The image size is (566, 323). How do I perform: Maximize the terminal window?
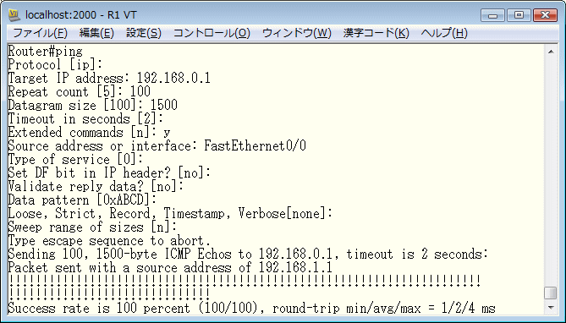pyautogui.click(x=519, y=15)
